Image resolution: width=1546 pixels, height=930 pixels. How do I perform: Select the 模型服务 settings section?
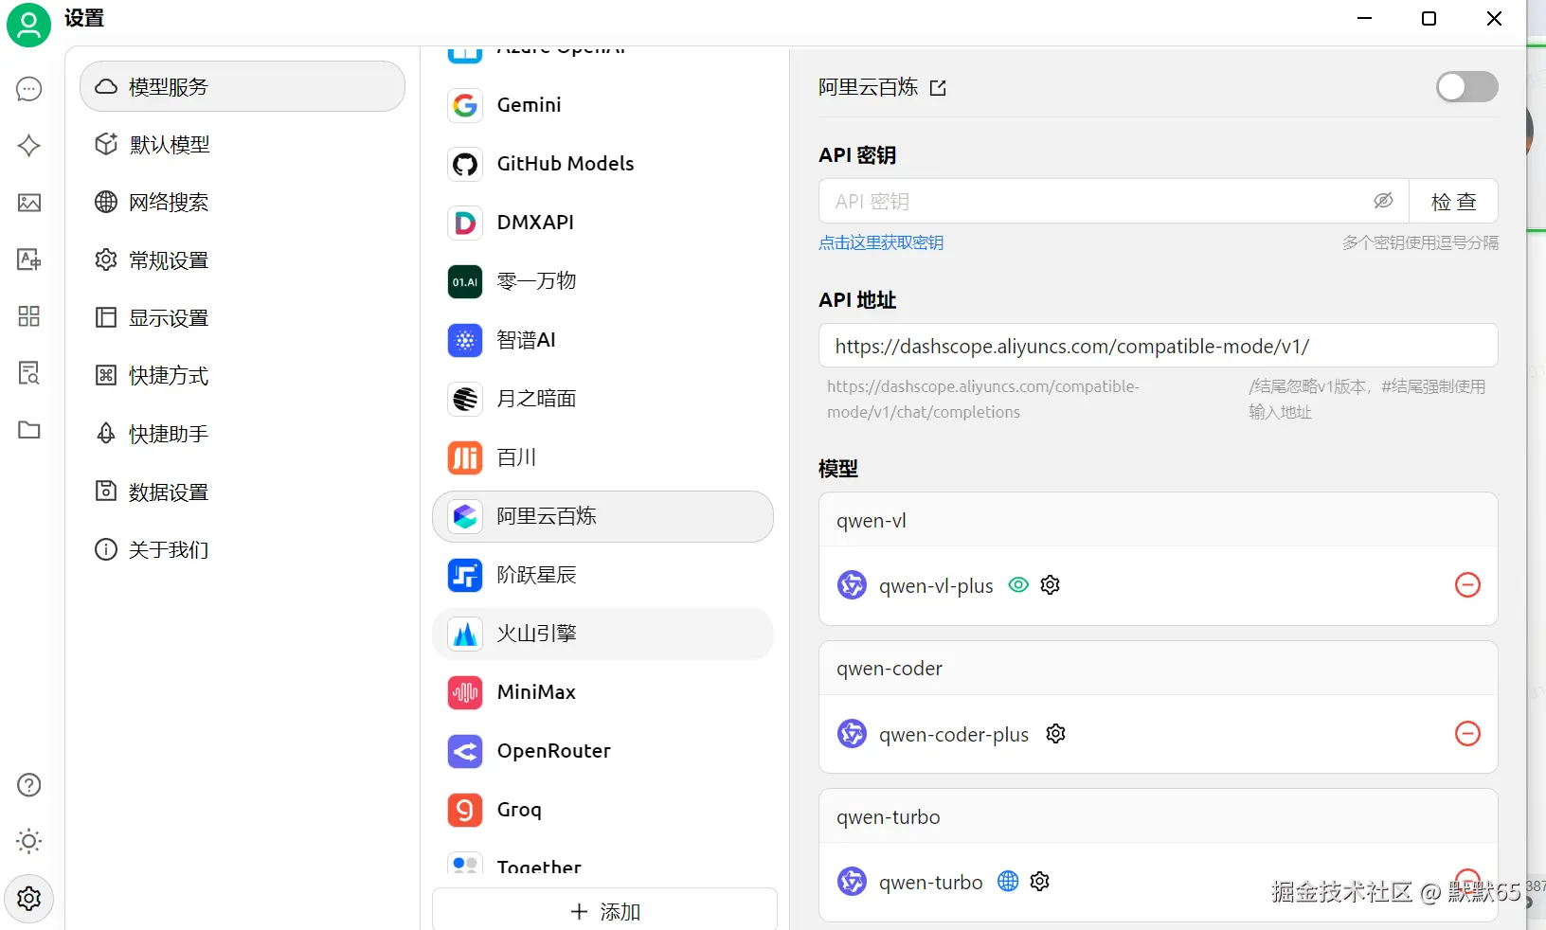[243, 87]
